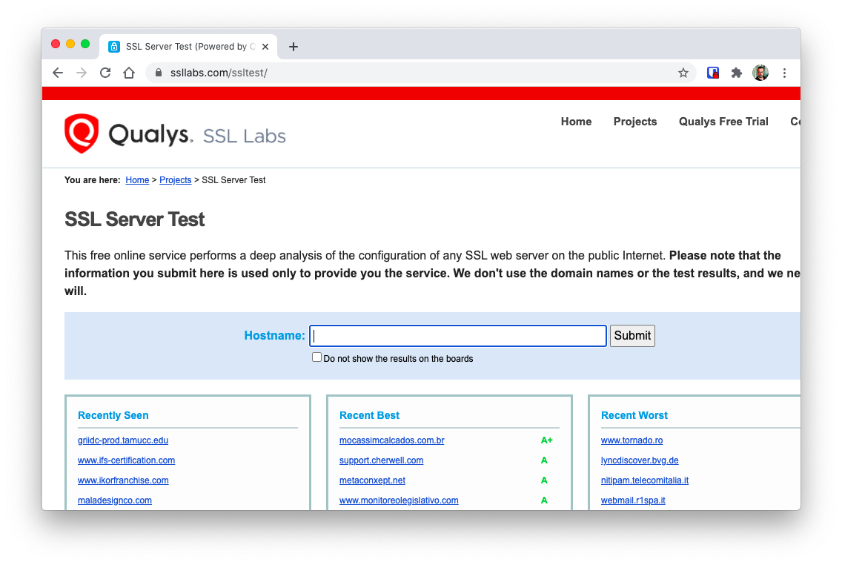Open mocassimcalcados.com.br link

click(x=392, y=440)
